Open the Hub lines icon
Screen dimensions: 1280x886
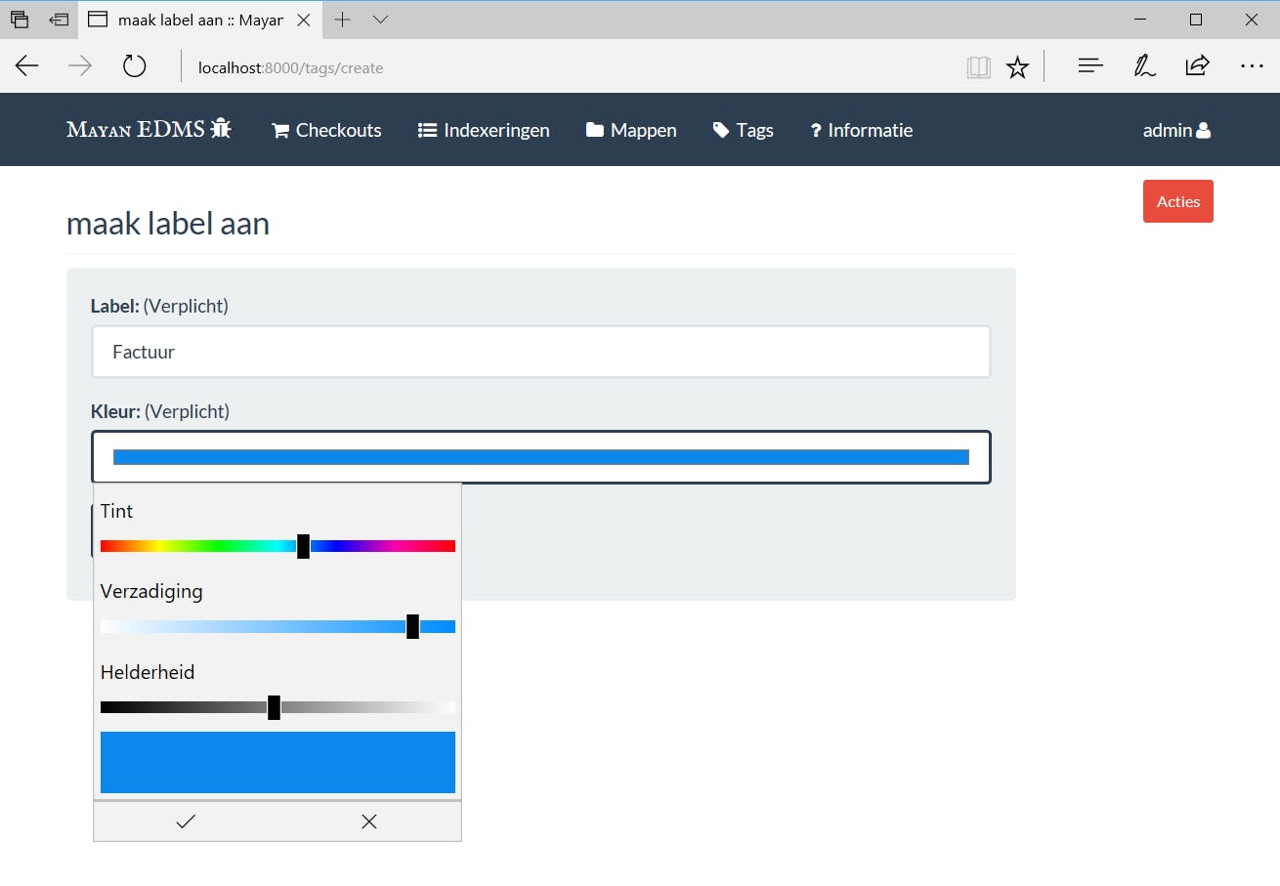click(x=1090, y=66)
